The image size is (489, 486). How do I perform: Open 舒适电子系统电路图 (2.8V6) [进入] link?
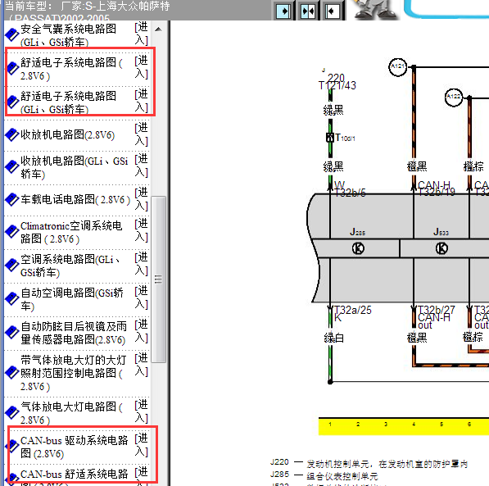point(141,67)
